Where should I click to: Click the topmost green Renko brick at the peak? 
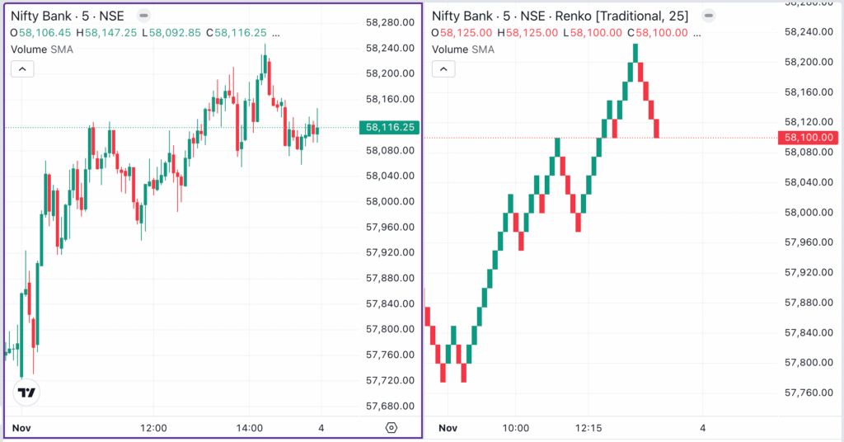[x=635, y=52]
